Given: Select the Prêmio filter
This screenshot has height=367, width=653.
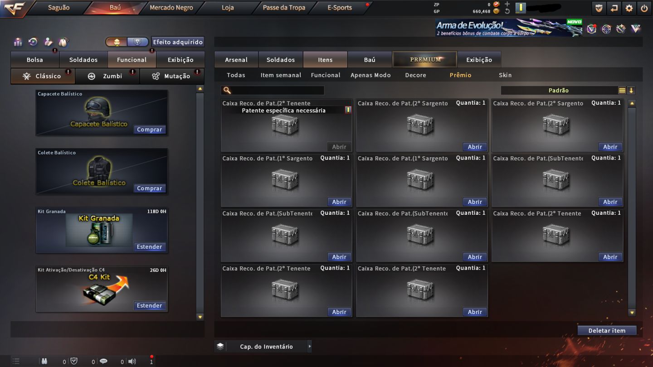Looking at the screenshot, I should [460, 75].
